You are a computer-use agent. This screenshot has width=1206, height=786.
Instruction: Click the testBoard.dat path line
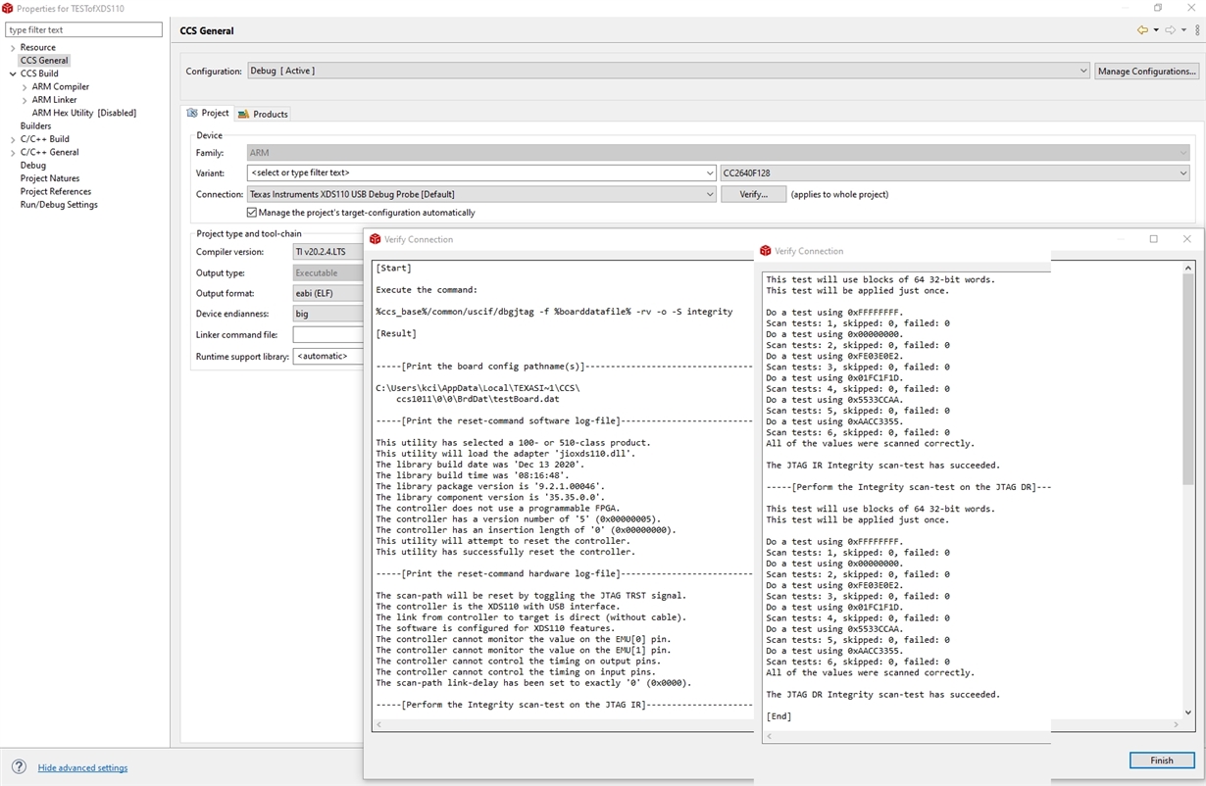click(477, 399)
